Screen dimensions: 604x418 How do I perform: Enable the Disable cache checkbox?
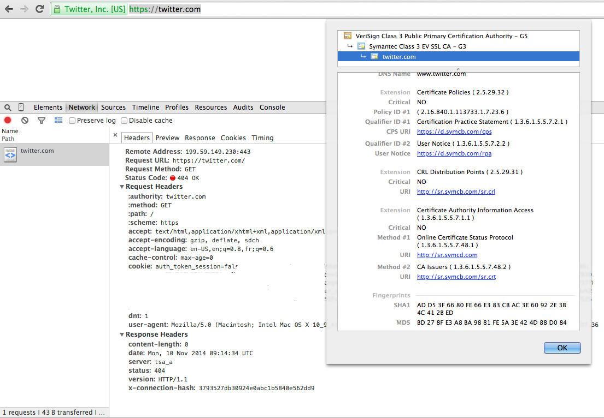[124, 121]
